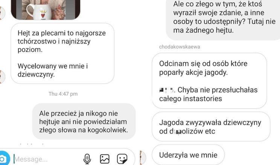
Task: Tap avatar next to 'Wycelowany we mnie' text
Action: click(2, 77)
